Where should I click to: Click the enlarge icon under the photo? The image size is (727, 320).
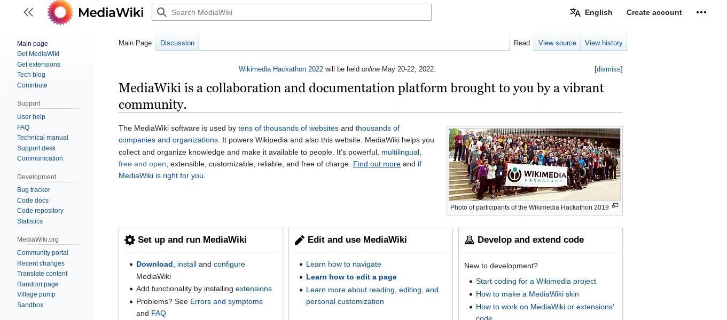(615, 206)
